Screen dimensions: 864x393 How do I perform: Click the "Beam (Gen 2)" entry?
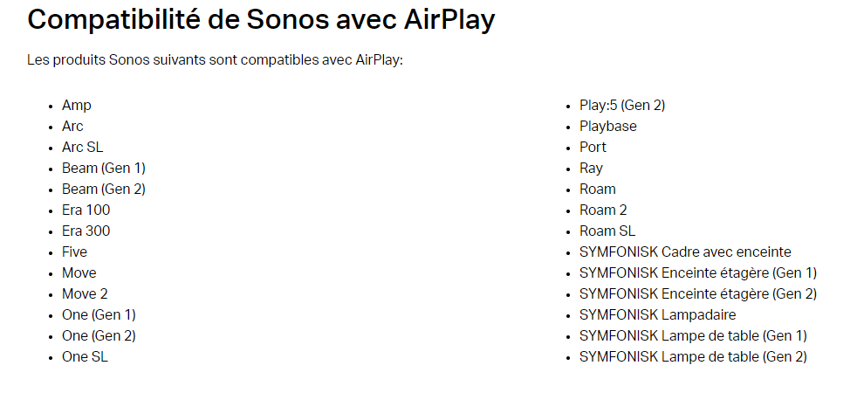click(x=104, y=190)
